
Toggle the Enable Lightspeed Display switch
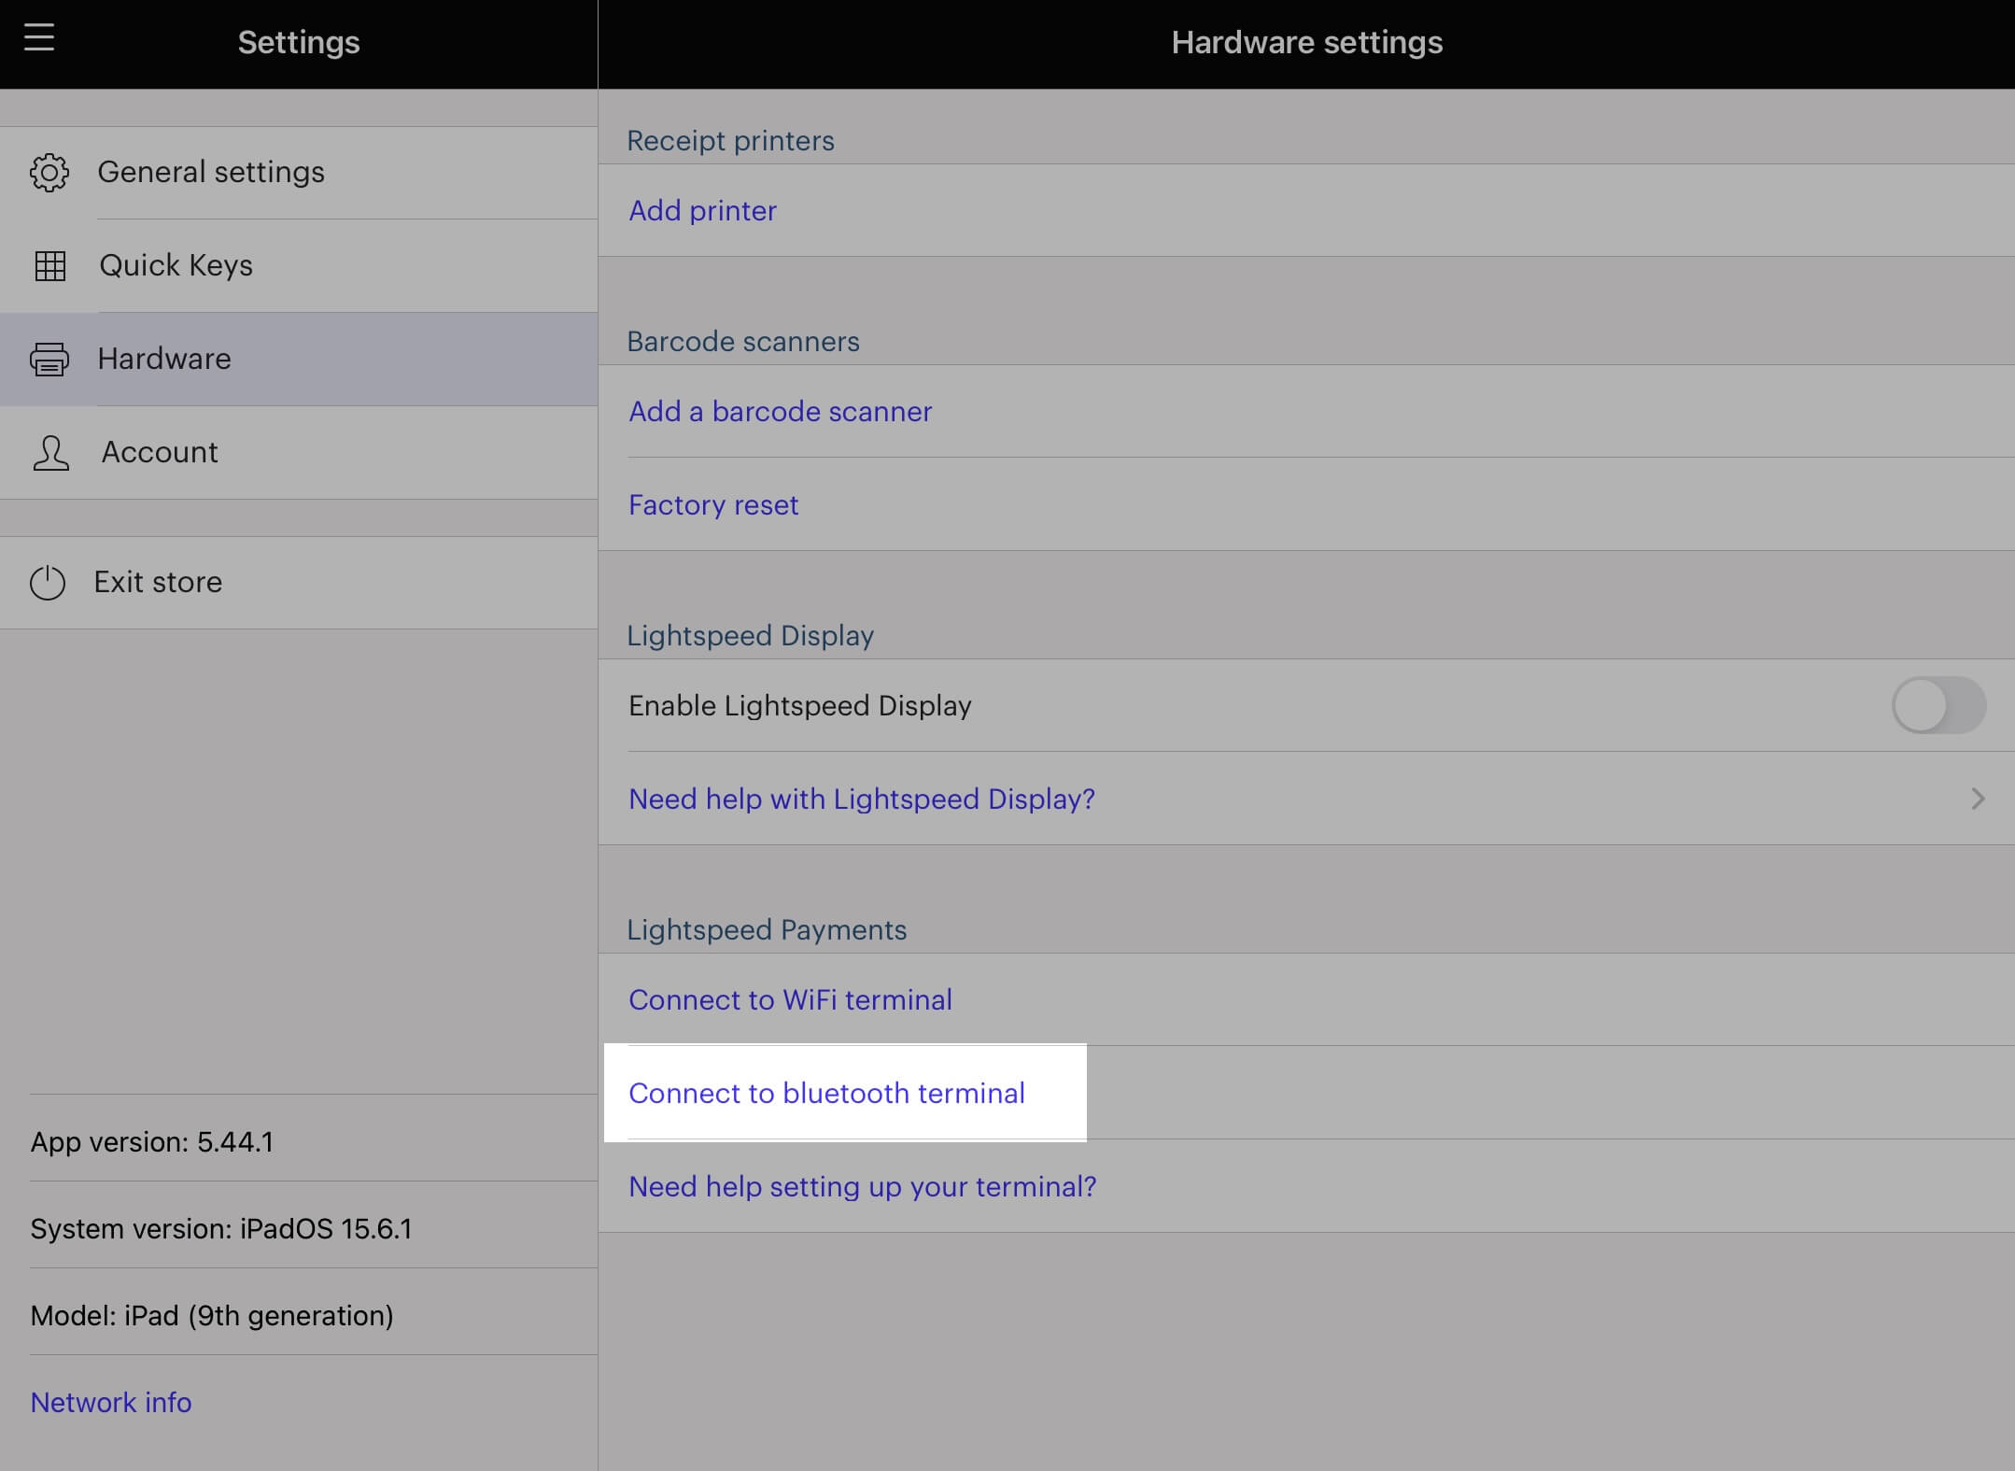(x=1937, y=705)
